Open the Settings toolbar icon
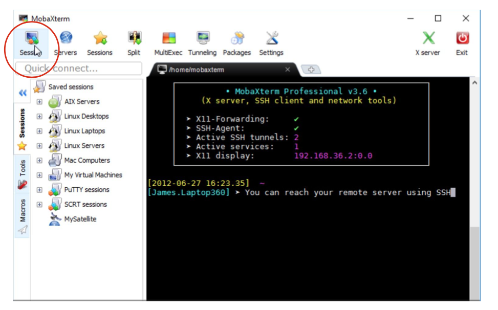The image size is (498, 310). 272,38
